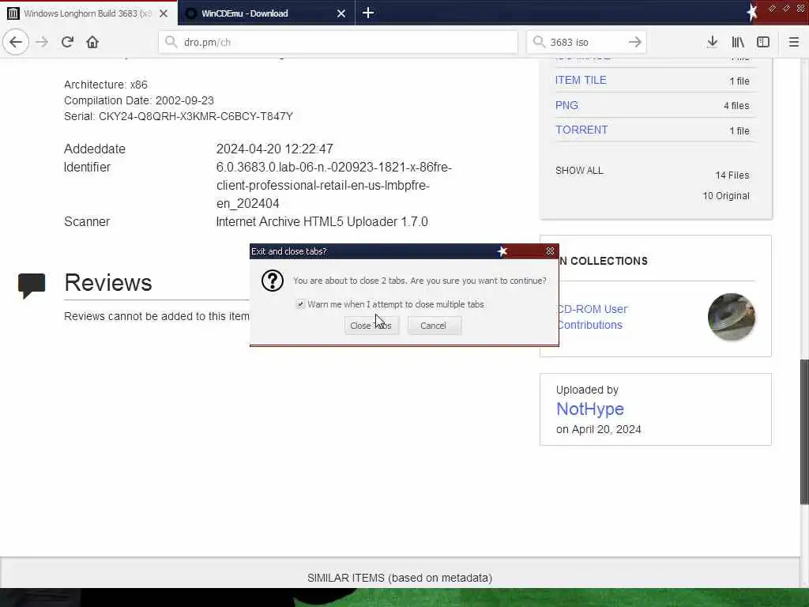
Task: Click the Serial key text line
Action: (x=179, y=116)
